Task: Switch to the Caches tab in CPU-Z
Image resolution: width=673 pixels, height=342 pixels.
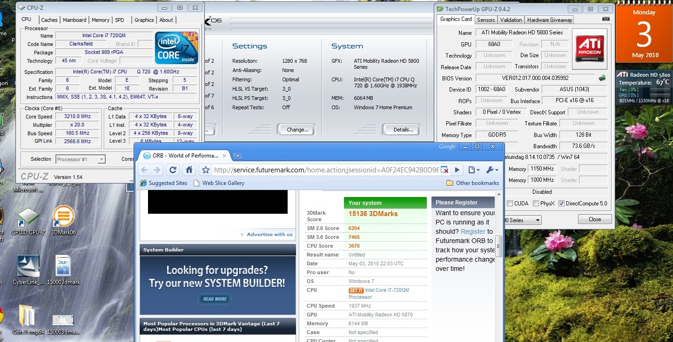Action: pos(49,20)
